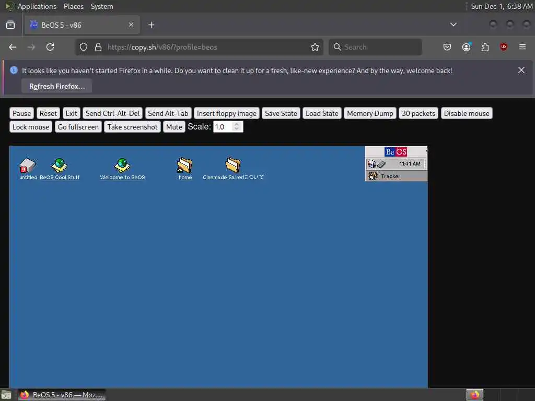Open Firefox View tab list icon
Image resolution: width=535 pixels, height=401 pixels.
10,25
